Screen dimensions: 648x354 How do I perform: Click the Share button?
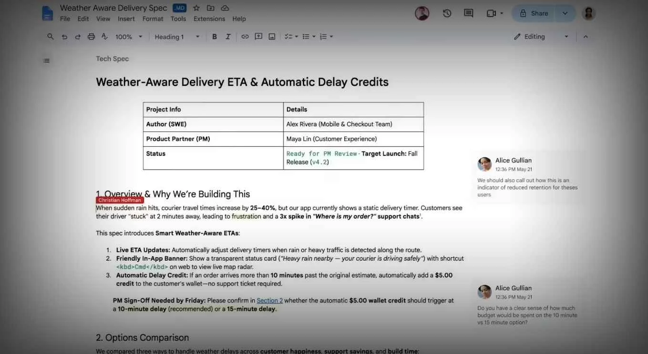coord(534,13)
